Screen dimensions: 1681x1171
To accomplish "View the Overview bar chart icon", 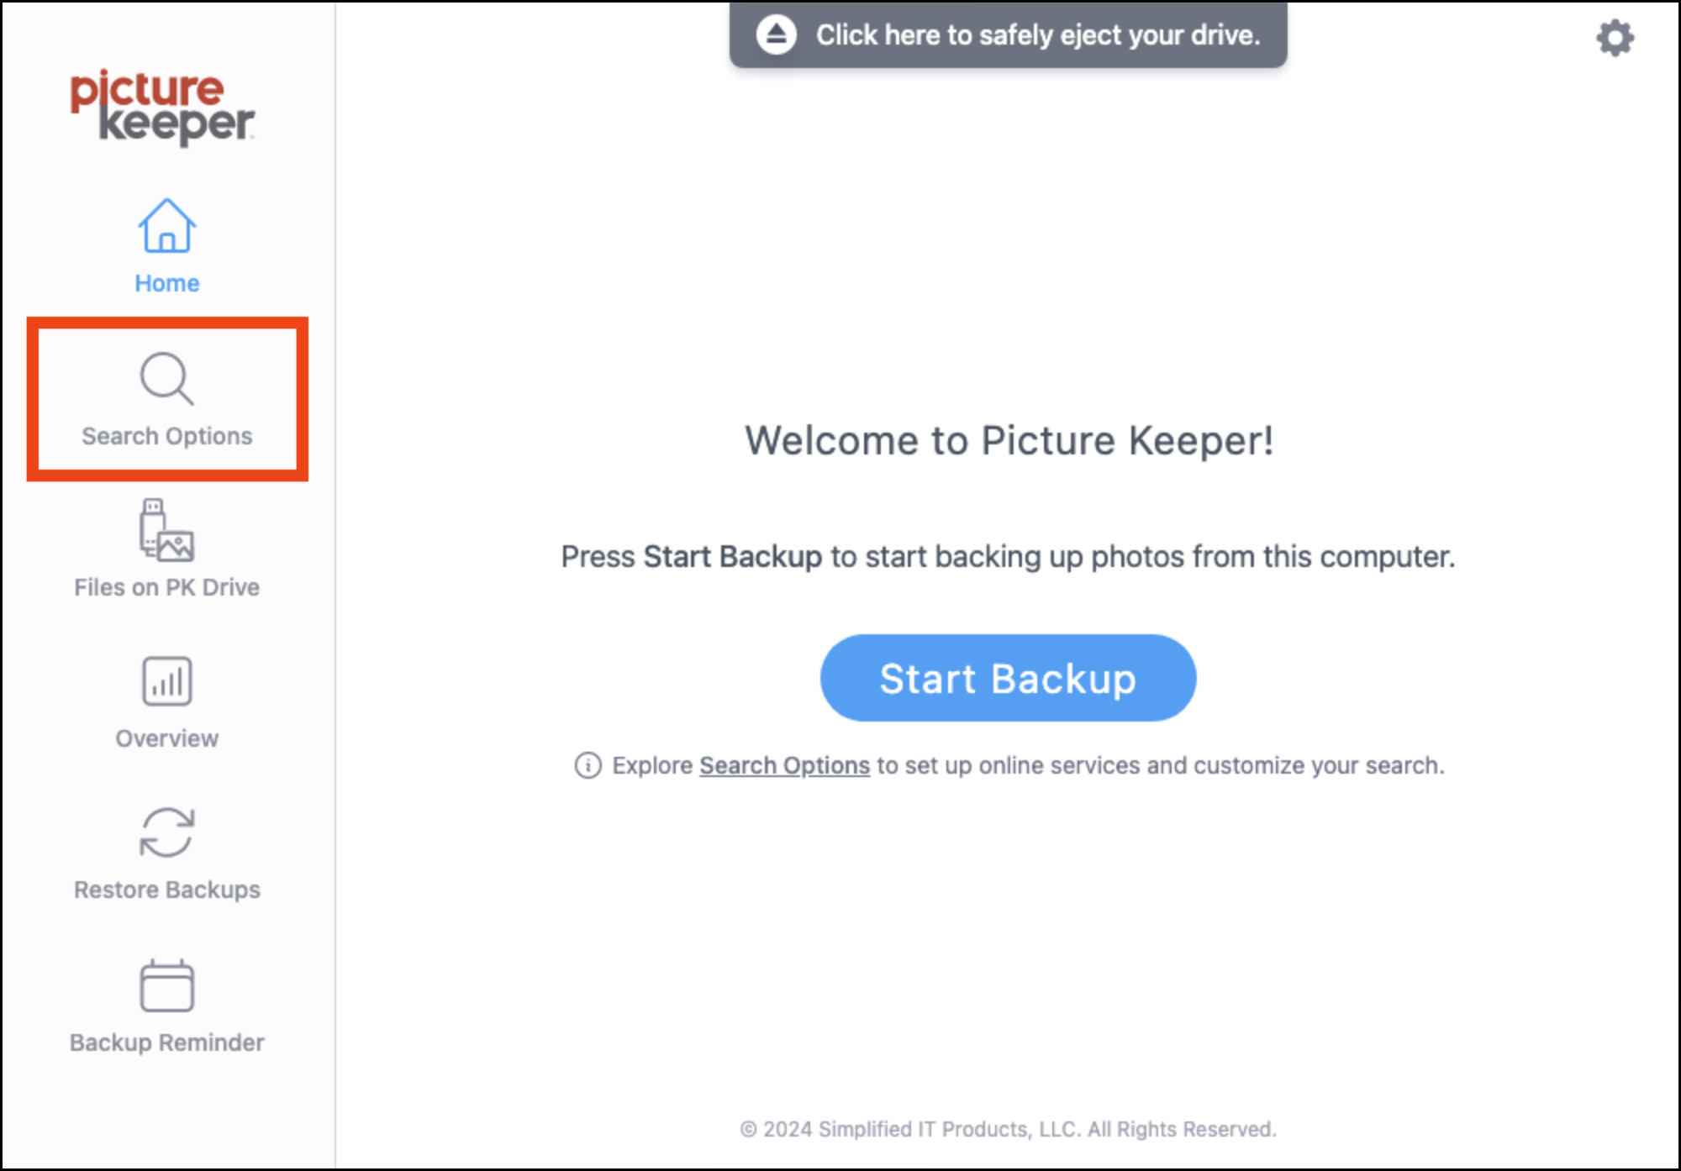I will pyautogui.click(x=166, y=681).
